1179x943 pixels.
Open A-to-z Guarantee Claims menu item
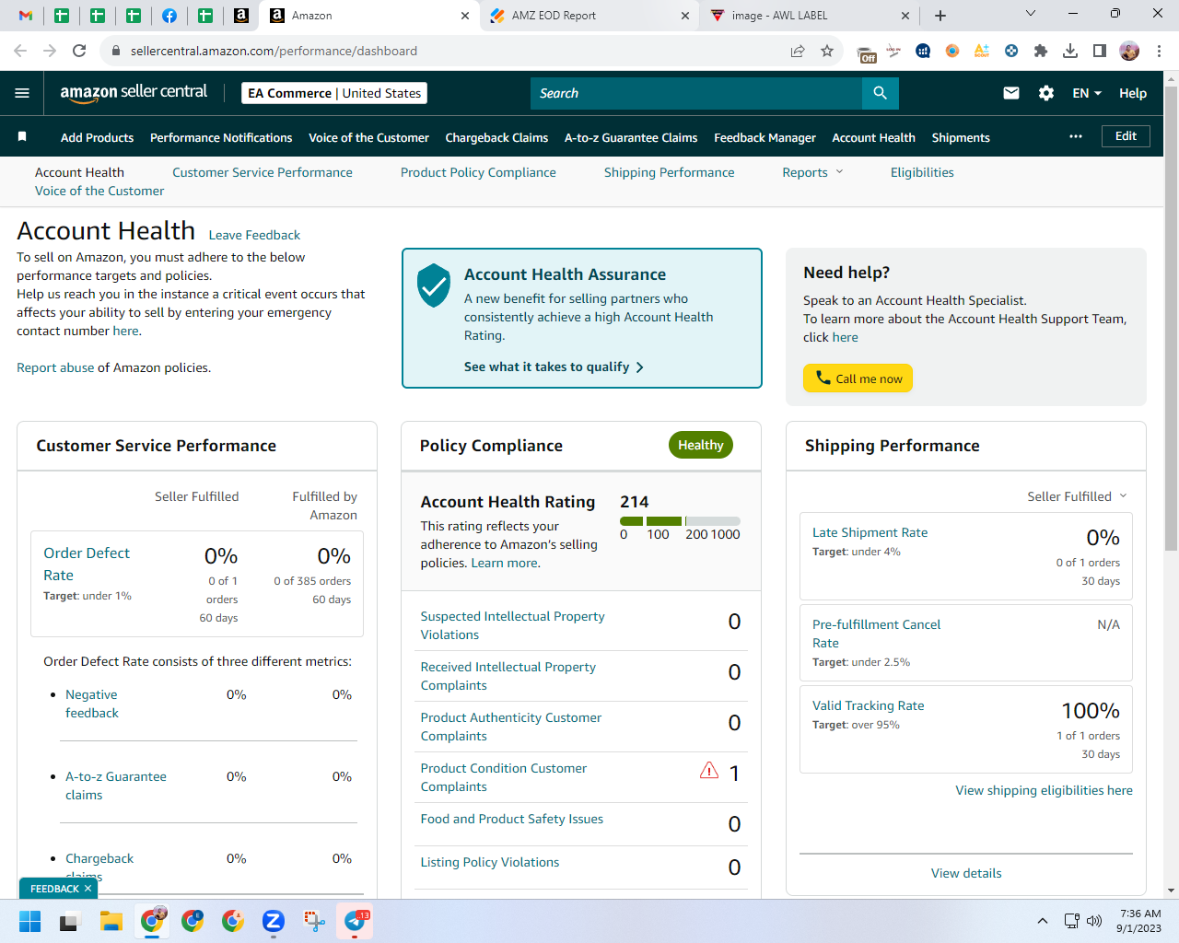[x=631, y=137]
